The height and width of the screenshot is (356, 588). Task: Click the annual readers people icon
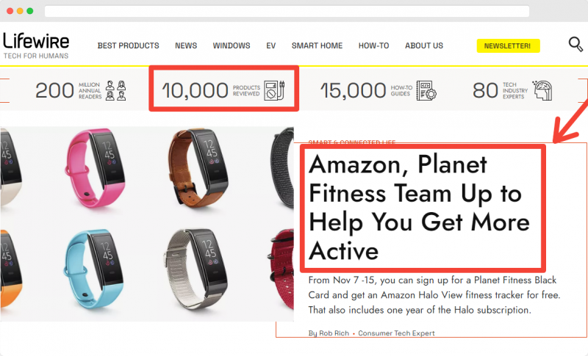click(115, 90)
